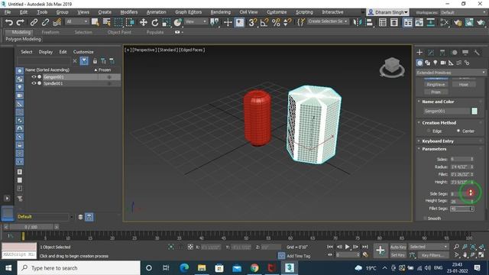Click the Gengon001 name field in Name and Color
The width and height of the screenshot is (489, 275).
(446, 111)
